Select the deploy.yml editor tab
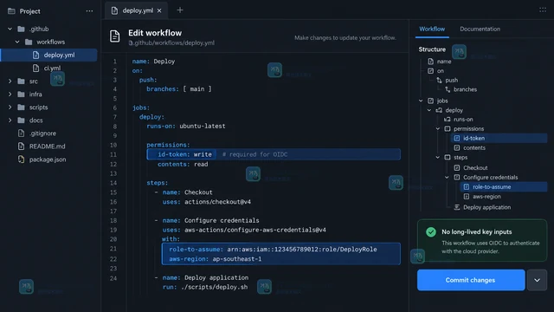Screen dimensions: 554x312 pyautogui.click(x=137, y=10)
